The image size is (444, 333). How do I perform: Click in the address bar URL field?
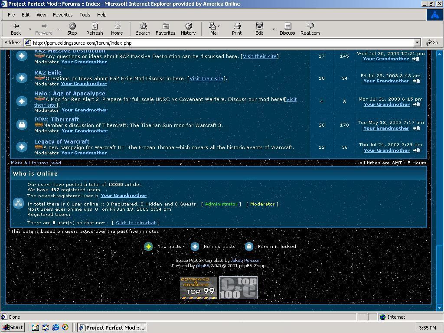pos(222,43)
